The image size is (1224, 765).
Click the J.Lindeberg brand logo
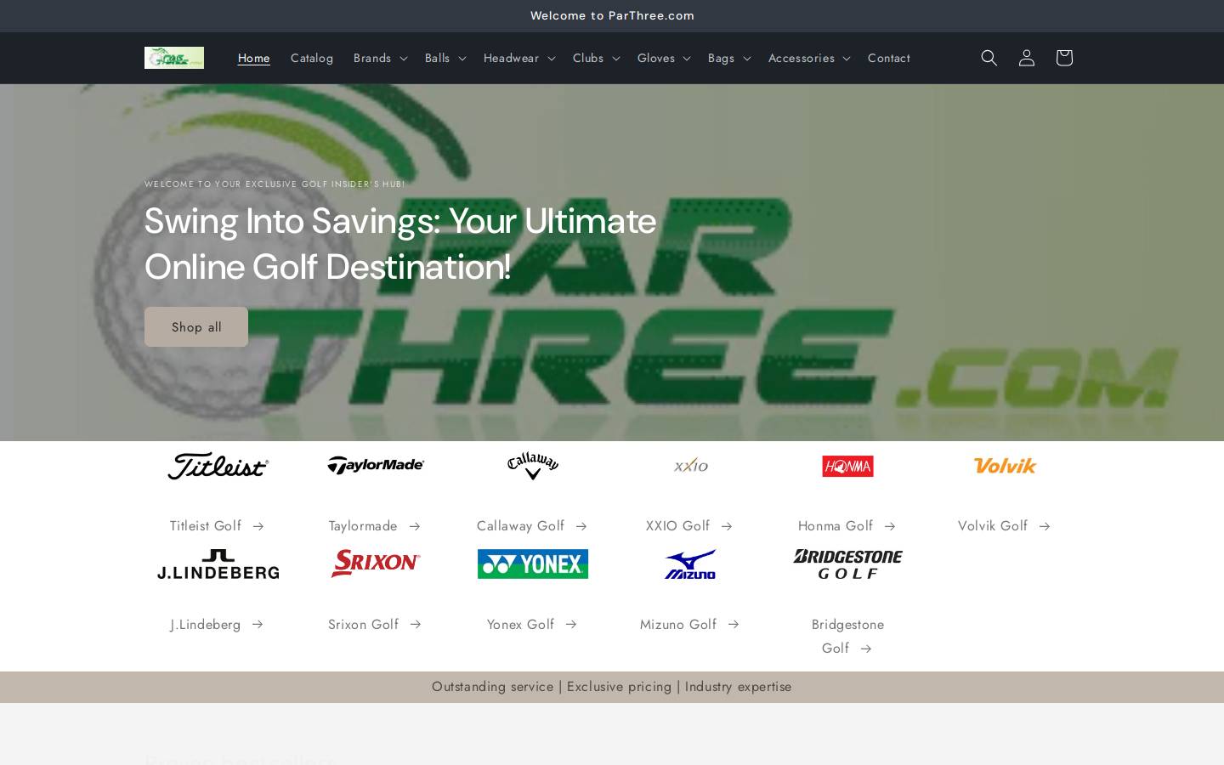tap(218, 564)
